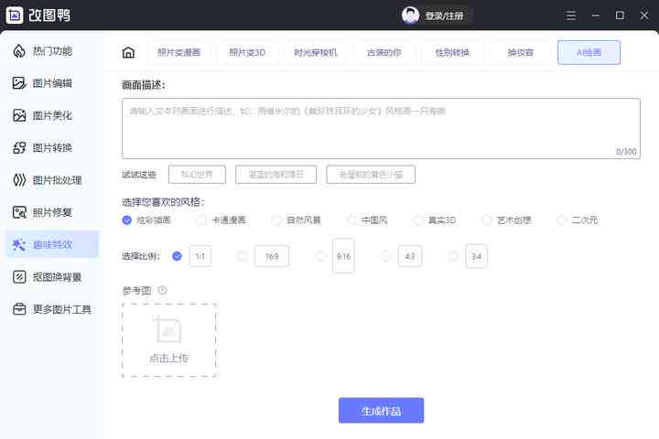Click the 选择比例 label
The height and width of the screenshot is (439, 659).
141,256
